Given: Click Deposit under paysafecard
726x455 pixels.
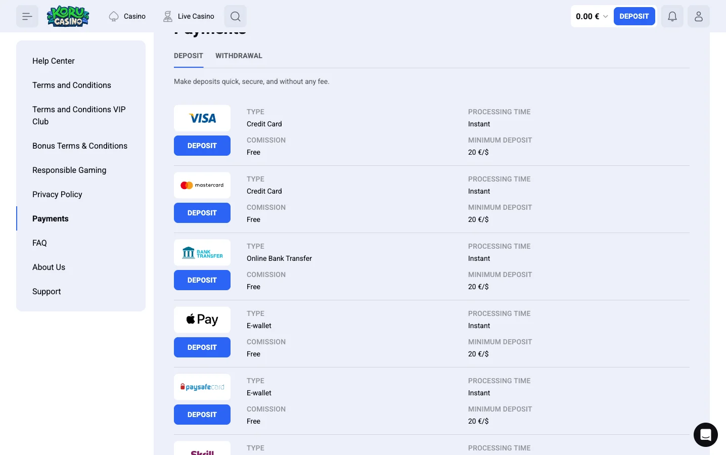Looking at the screenshot, I should 202,415.
